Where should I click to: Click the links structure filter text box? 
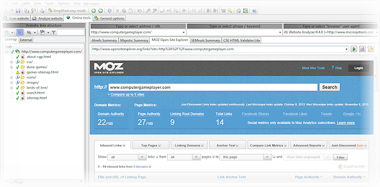pyautogui.click(x=70, y=32)
